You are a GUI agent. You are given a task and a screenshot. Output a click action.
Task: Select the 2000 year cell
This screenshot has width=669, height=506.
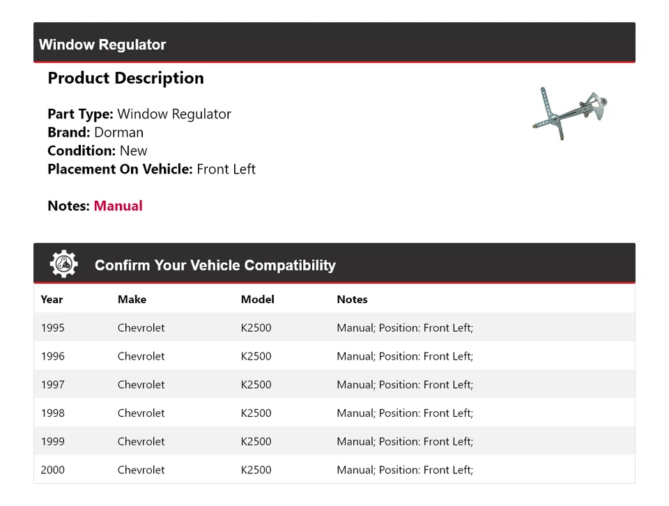pos(52,470)
